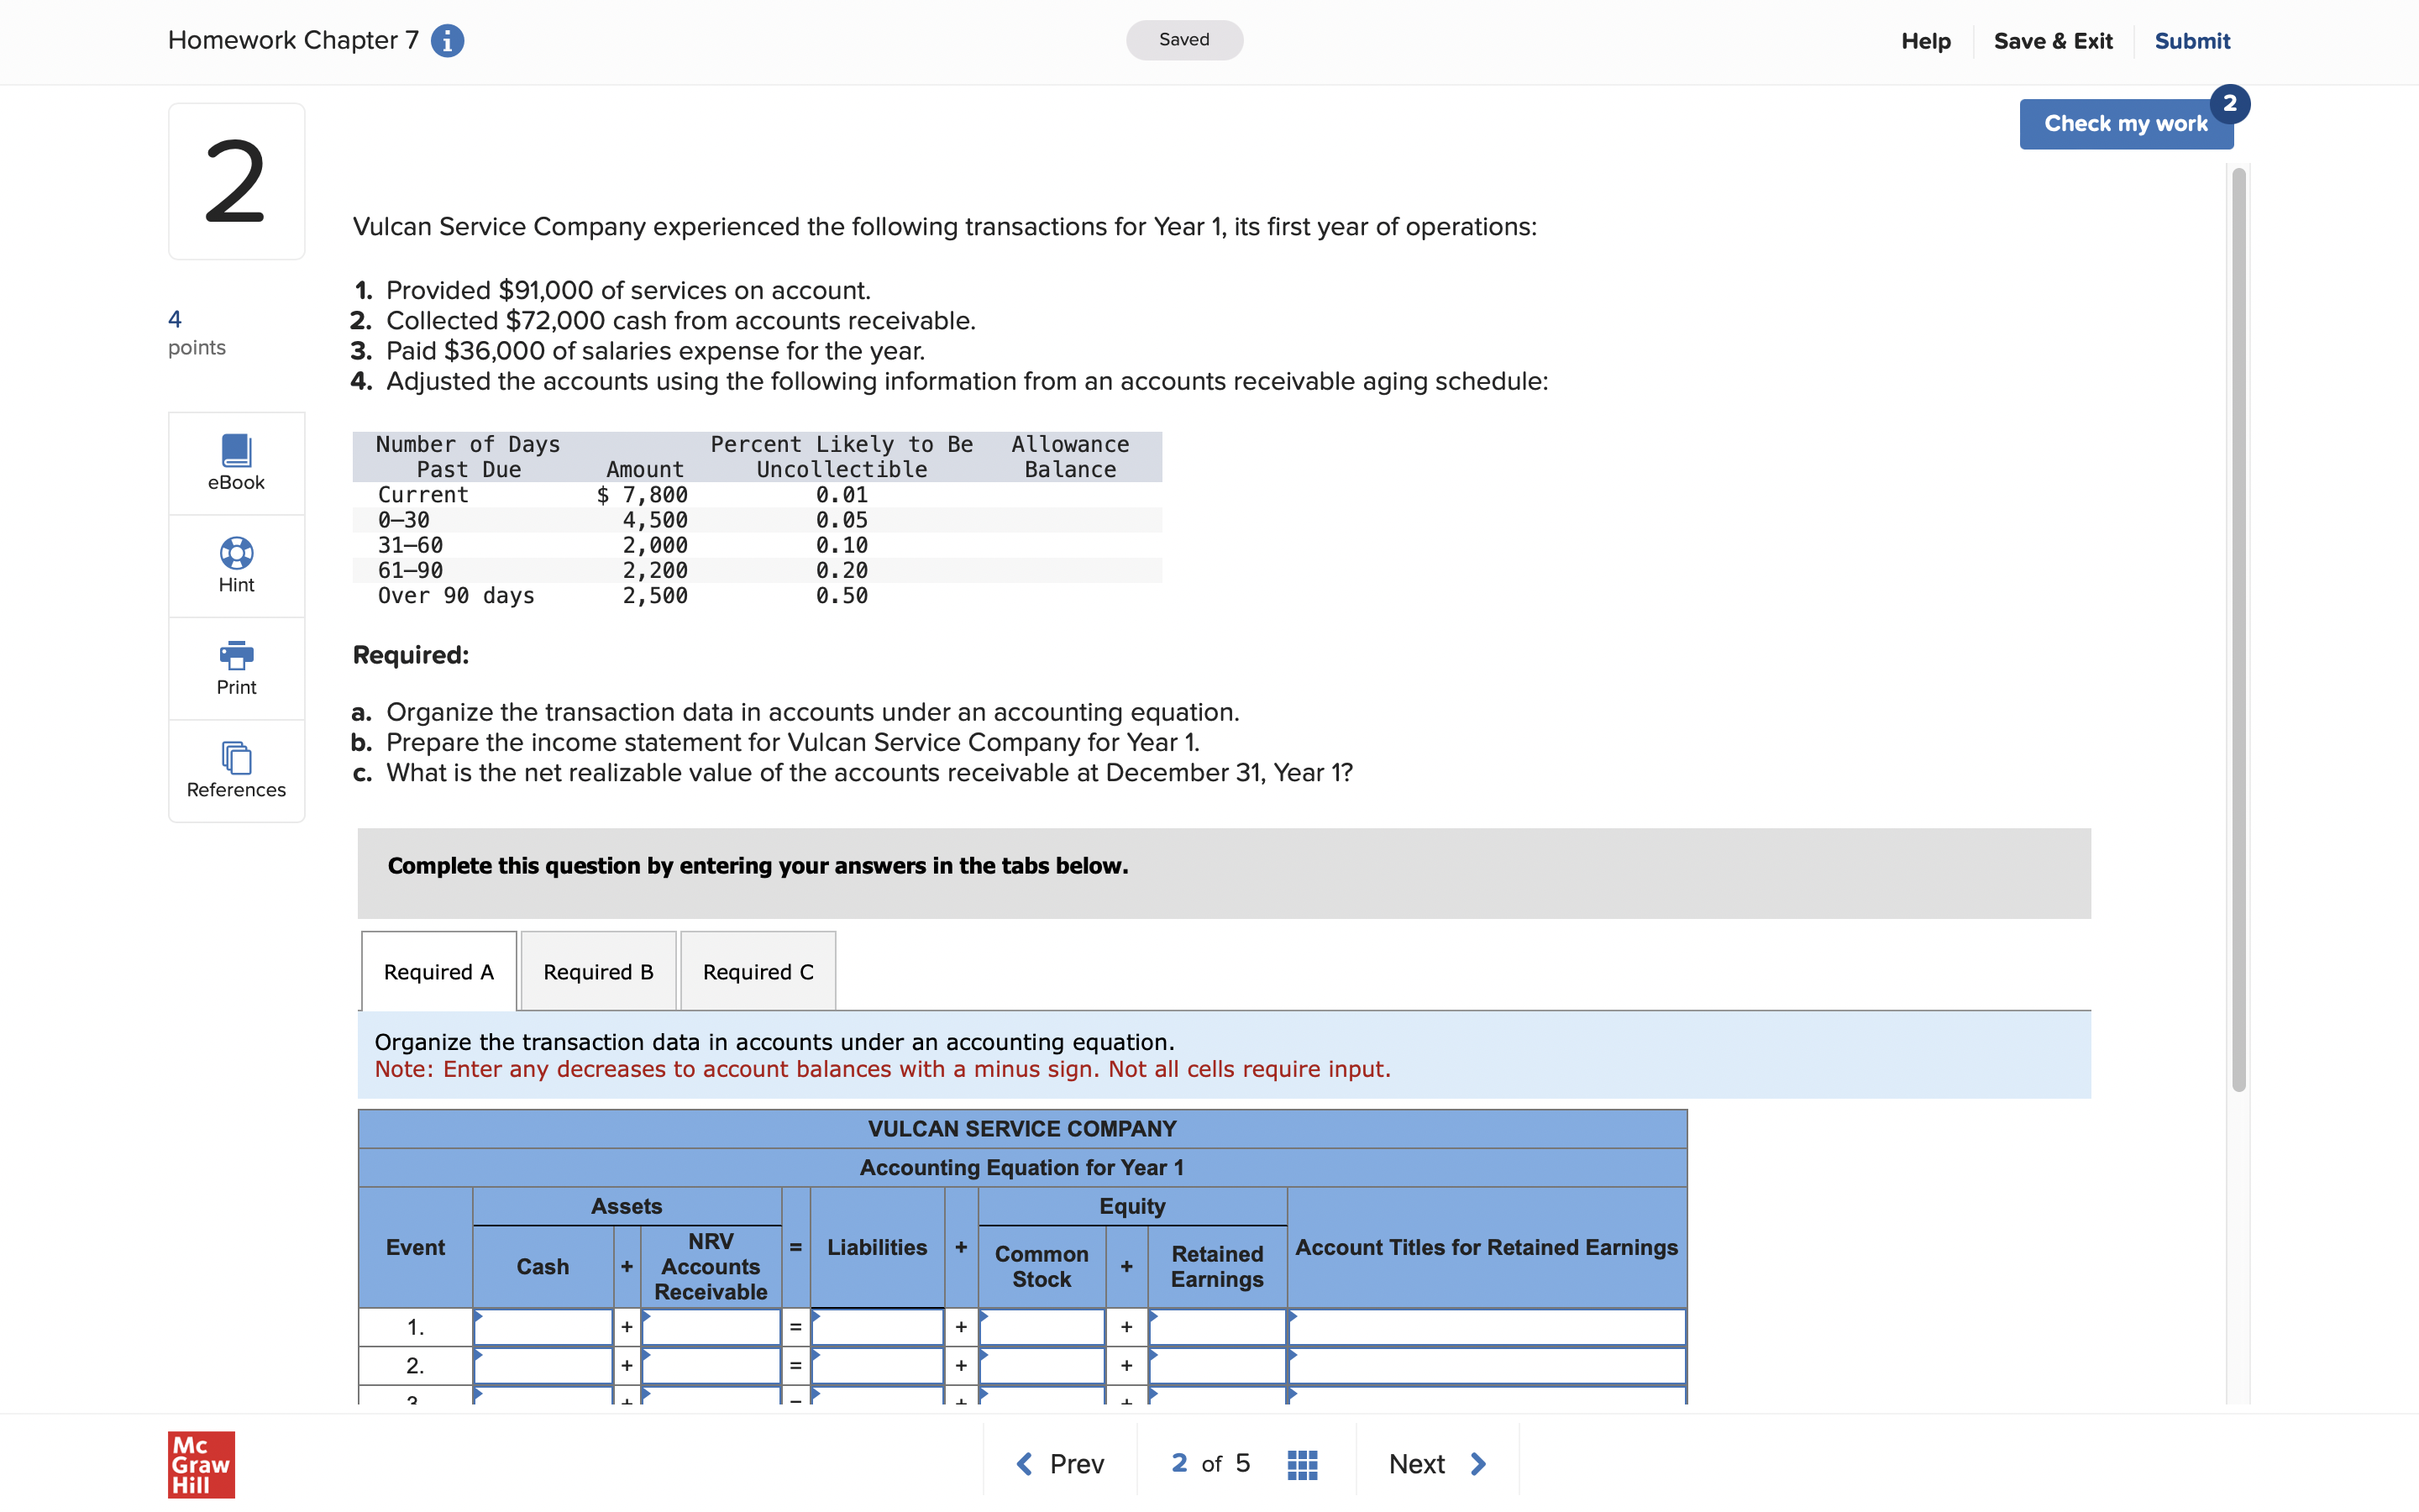Click the Print icon
This screenshot has height=1512, width=2419.
point(235,667)
